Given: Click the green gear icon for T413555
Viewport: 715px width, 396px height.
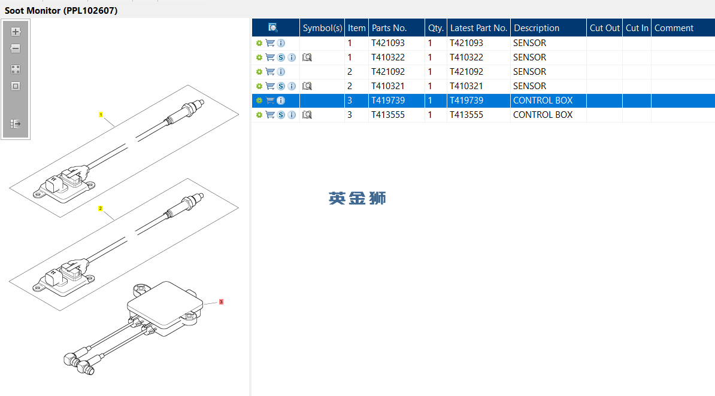Looking at the screenshot, I should pyautogui.click(x=259, y=115).
